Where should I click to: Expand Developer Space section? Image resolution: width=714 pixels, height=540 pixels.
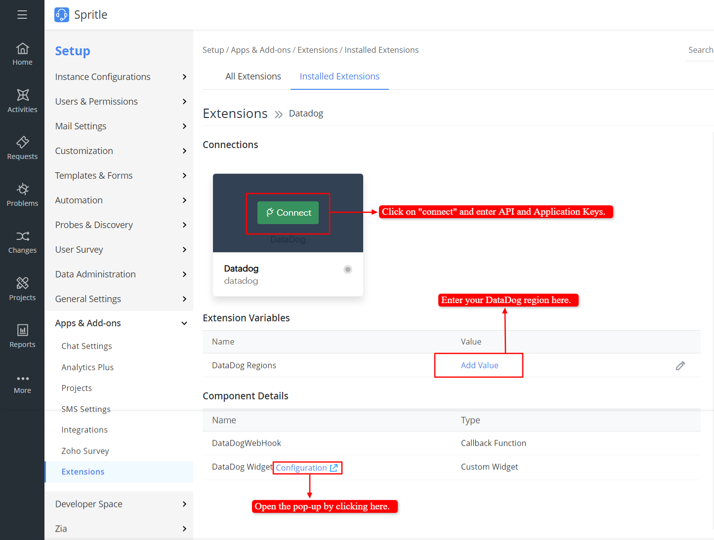tap(121, 504)
